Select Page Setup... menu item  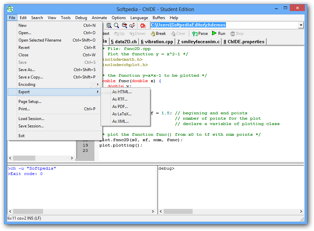click(54, 102)
